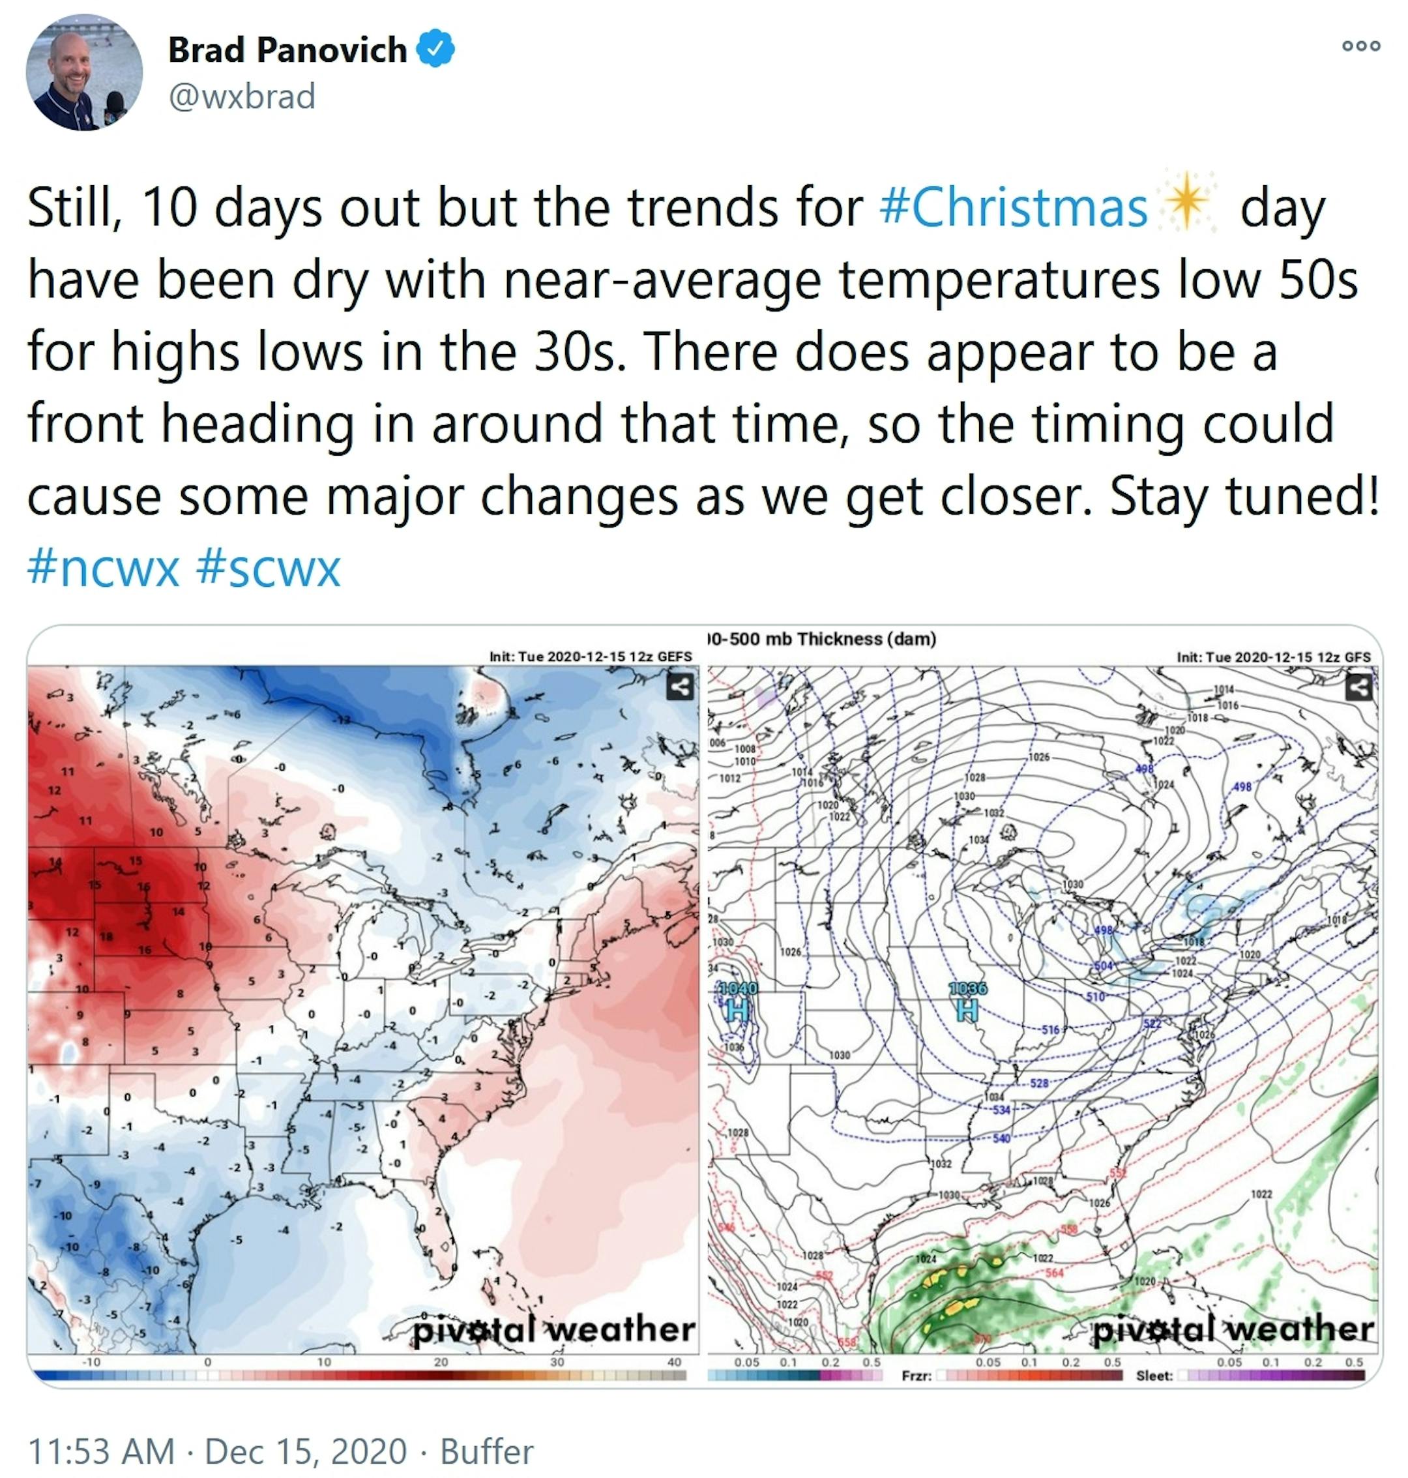Click Brad Panovich's profile photo
Viewport: 1408px width, 1478px height.
[x=84, y=73]
